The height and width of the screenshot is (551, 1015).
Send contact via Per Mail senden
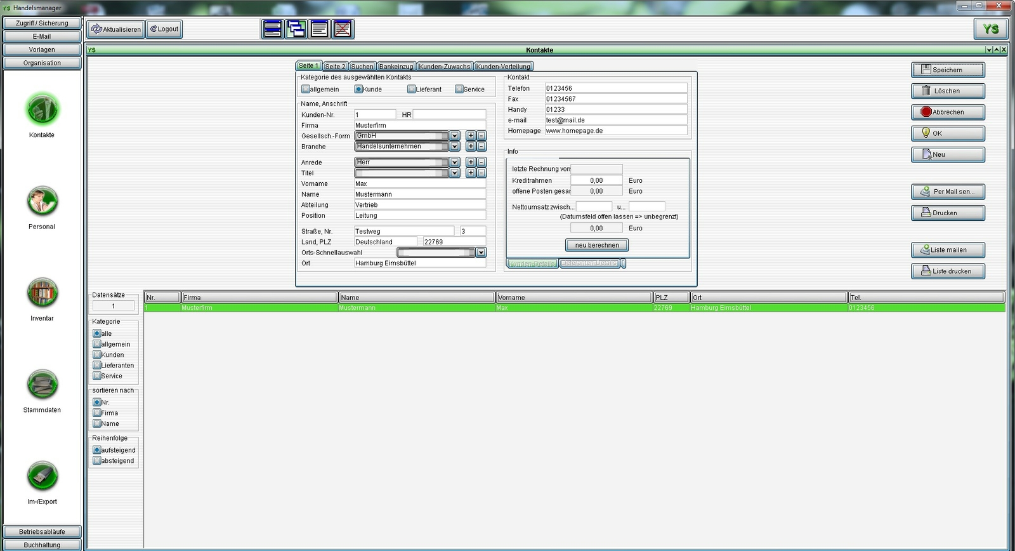[x=948, y=192]
